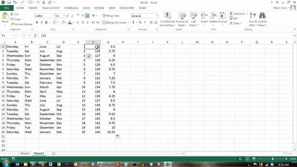Collapse the ribbon with the caret
Screen dimensions: 297x167
point(295,29)
